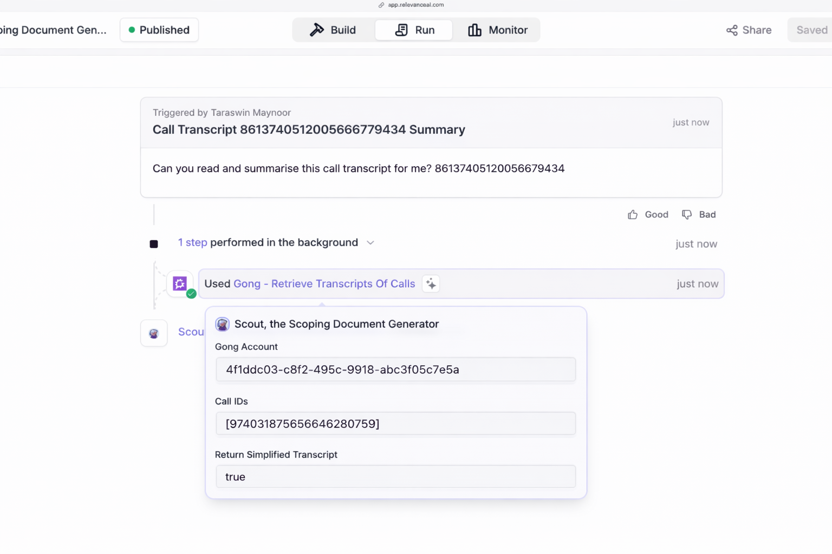Click the Share button
This screenshot has width=832, height=554.
coord(749,30)
